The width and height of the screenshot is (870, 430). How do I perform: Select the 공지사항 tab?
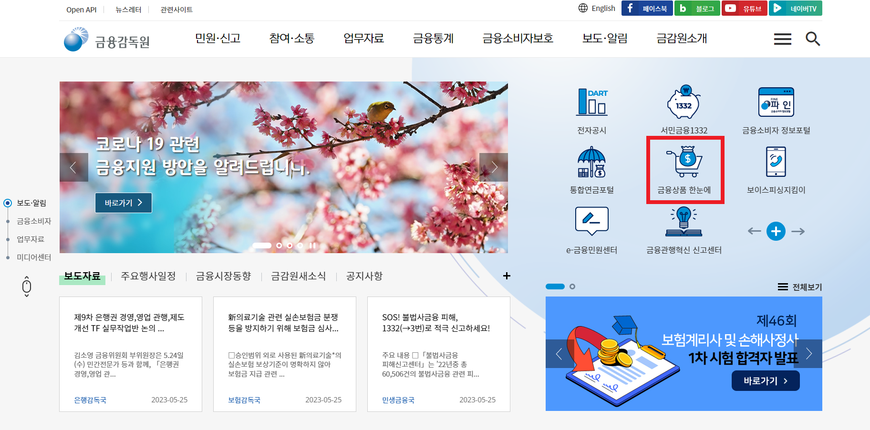tap(364, 276)
